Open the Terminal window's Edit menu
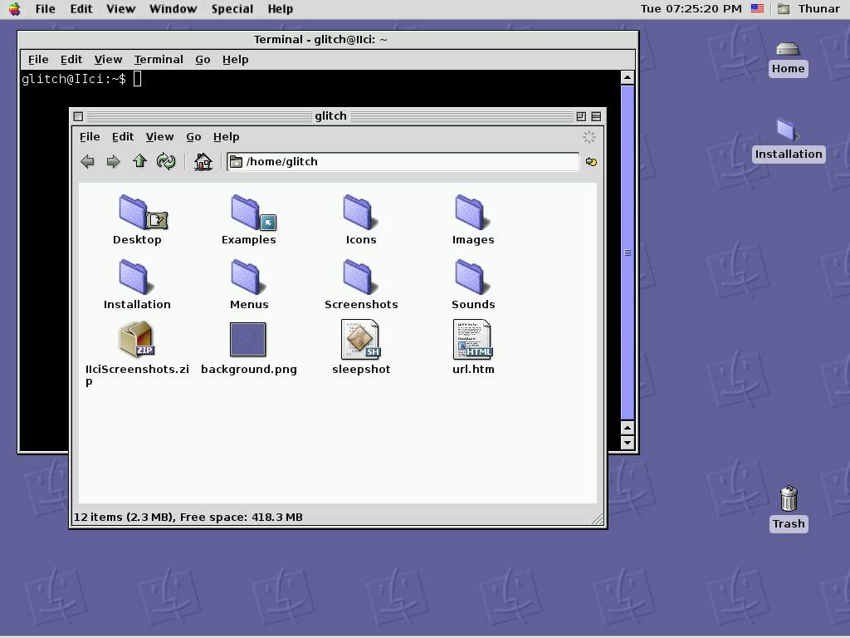 [71, 60]
